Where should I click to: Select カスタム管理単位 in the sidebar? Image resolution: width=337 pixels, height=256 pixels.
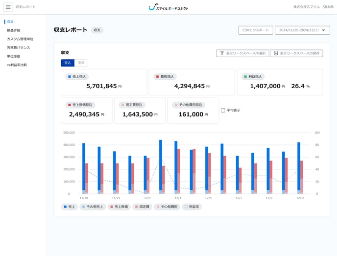(20, 39)
